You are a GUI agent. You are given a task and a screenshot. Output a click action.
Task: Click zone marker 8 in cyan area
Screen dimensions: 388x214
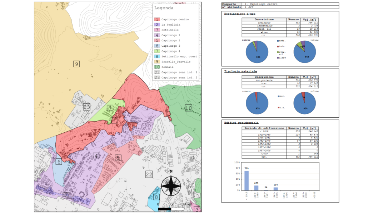(x=156, y=197)
